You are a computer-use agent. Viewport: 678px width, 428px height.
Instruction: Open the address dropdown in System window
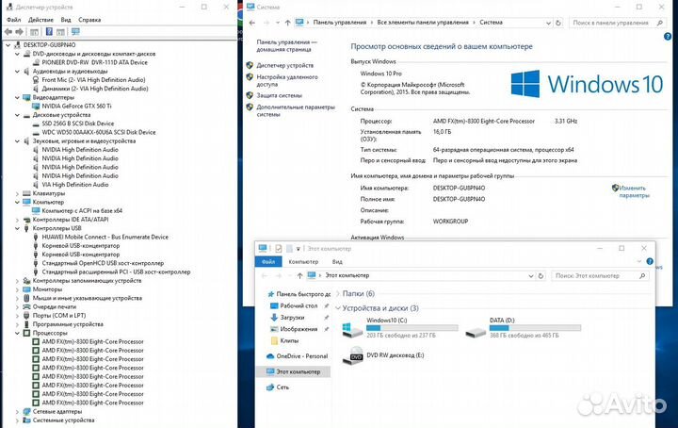pos(548,23)
